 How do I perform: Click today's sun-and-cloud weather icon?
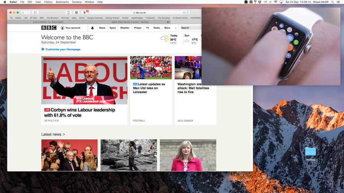164,38
